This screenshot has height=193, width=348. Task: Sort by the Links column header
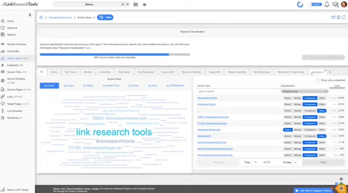pos(337,86)
